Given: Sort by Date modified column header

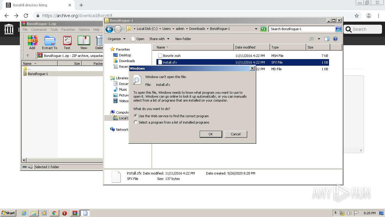Looking at the screenshot, I should [x=252, y=47].
